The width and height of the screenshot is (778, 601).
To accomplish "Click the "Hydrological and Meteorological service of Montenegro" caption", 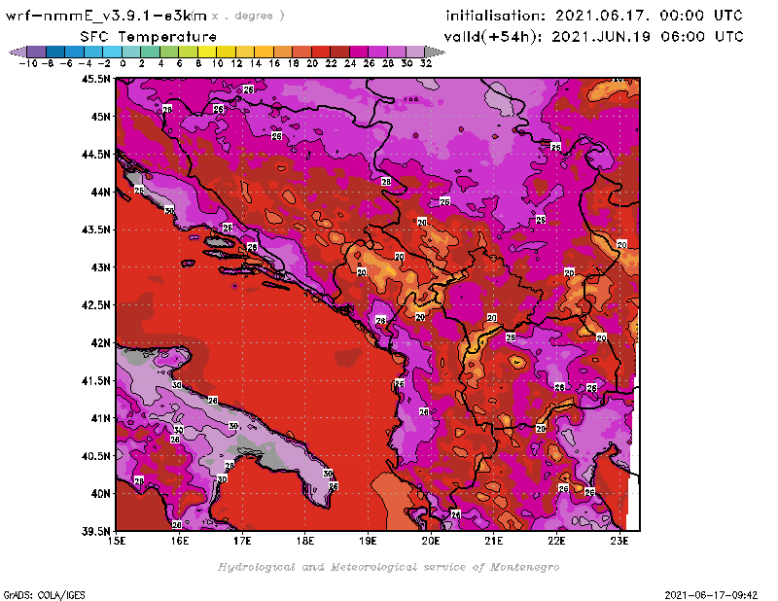I will 388,567.
